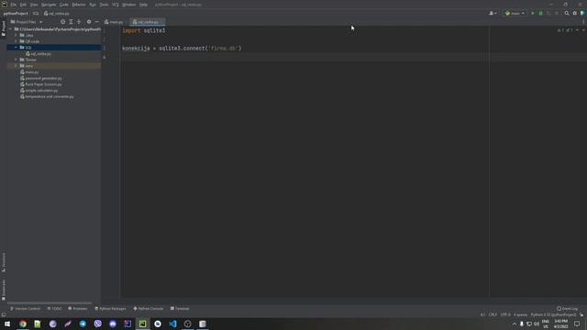Open the Python Console tool window
This screenshot has height=330, width=587.
point(149,309)
